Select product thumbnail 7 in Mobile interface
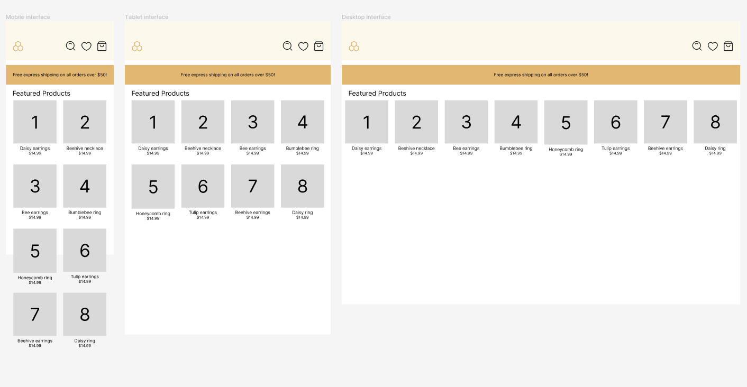Viewport: 747px width, 387px height. pos(35,314)
